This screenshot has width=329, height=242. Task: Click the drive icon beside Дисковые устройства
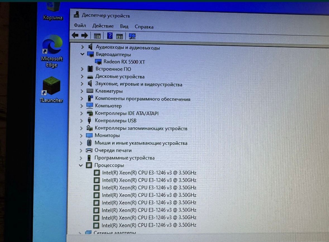pos(90,77)
